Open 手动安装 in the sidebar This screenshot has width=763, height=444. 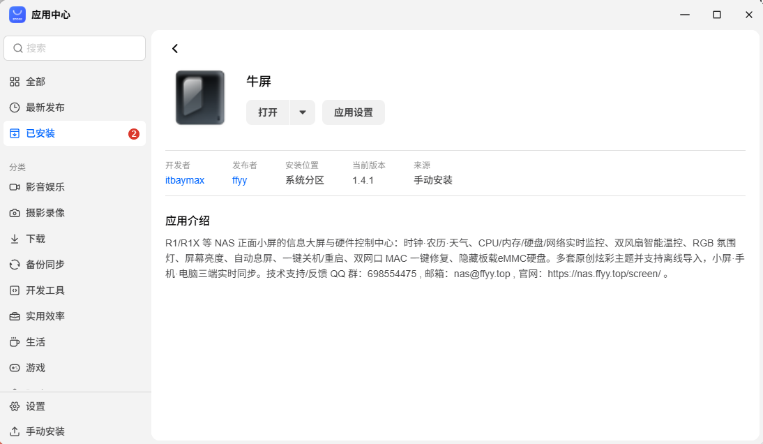click(x=75, y=431)
